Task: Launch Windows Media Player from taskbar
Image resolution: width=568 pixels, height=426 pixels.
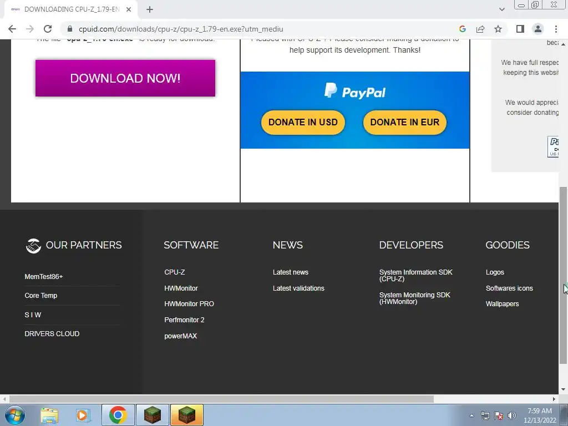Action: coord(83,415)
